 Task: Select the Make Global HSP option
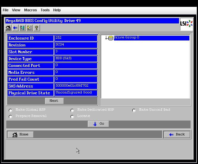pos(11,110)
